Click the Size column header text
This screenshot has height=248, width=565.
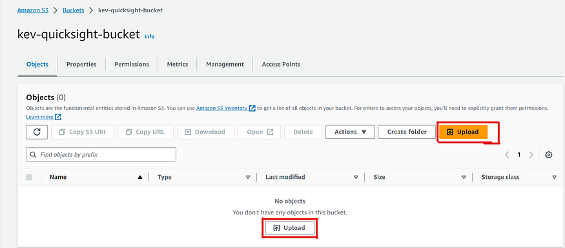pos(379,177)
